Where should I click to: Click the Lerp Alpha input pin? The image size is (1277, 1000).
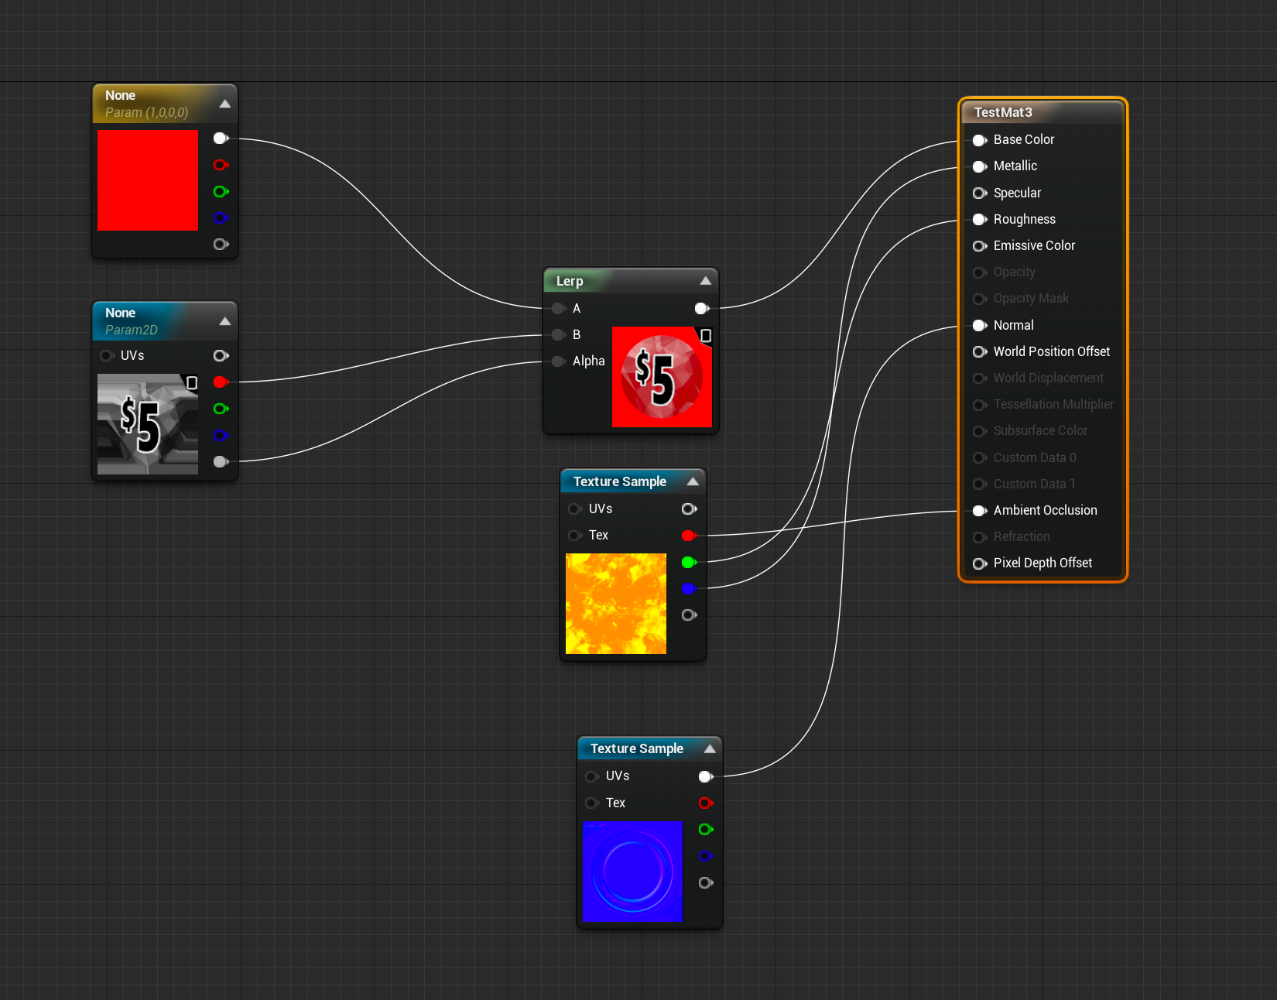[x=558, y=361]
